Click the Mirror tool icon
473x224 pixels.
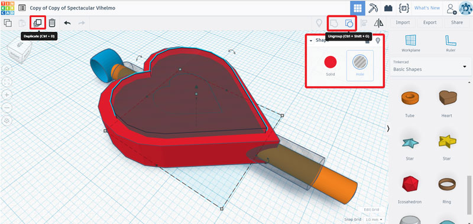(378, 23)
